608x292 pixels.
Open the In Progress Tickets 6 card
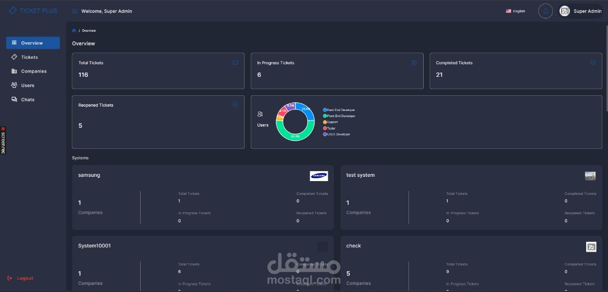(337, 71)
